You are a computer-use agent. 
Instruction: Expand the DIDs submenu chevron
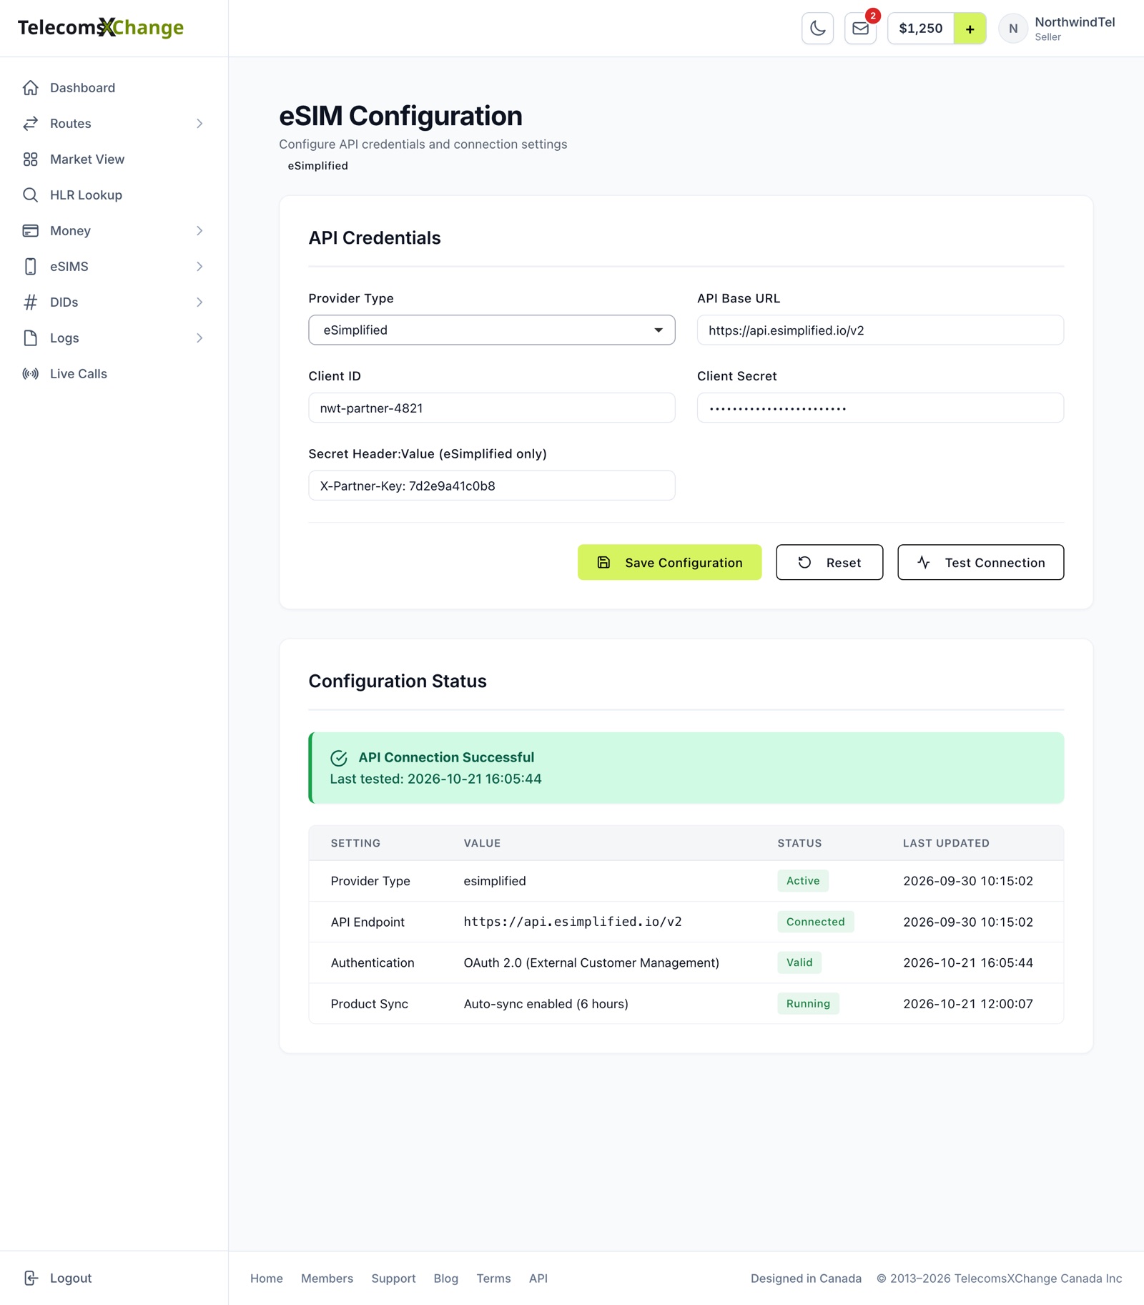[x=199, y=302]
